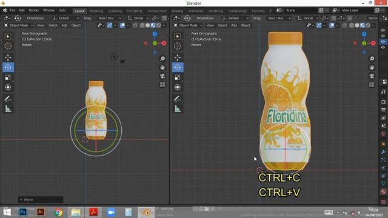Open Output properties printer tab icon

383,110
